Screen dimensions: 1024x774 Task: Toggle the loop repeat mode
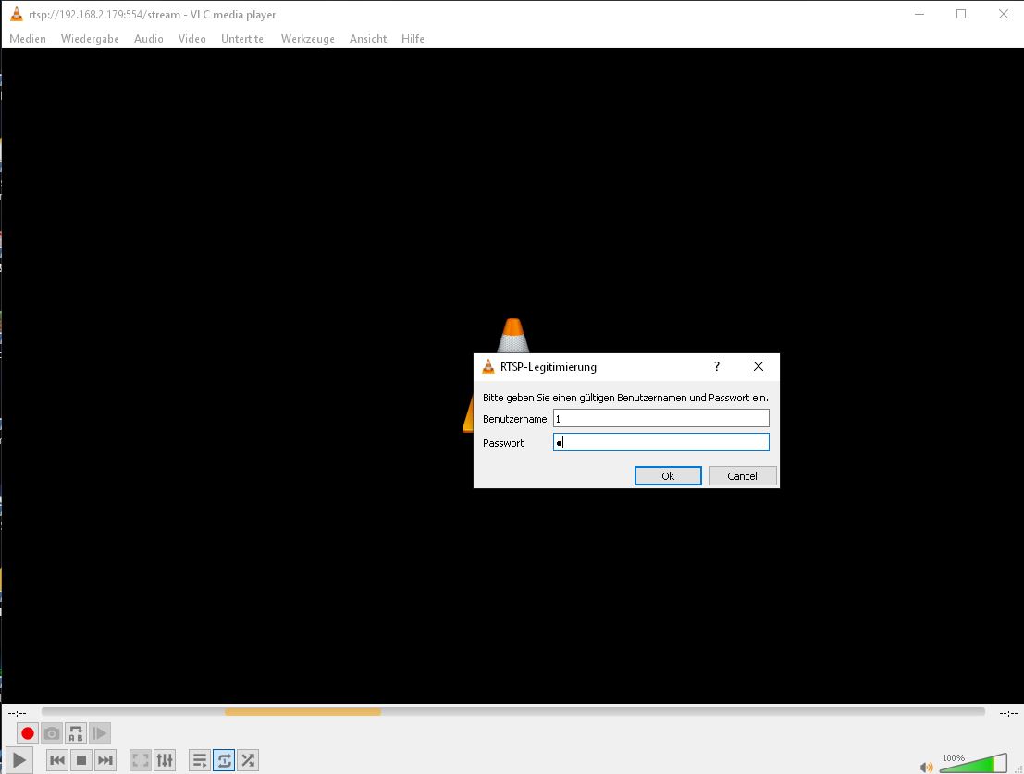point(224,760)
